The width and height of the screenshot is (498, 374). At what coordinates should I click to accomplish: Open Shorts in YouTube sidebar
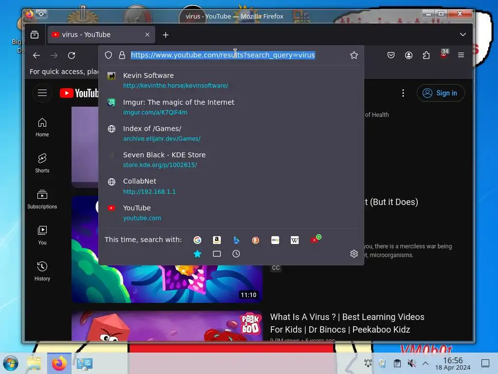[42, 164]
